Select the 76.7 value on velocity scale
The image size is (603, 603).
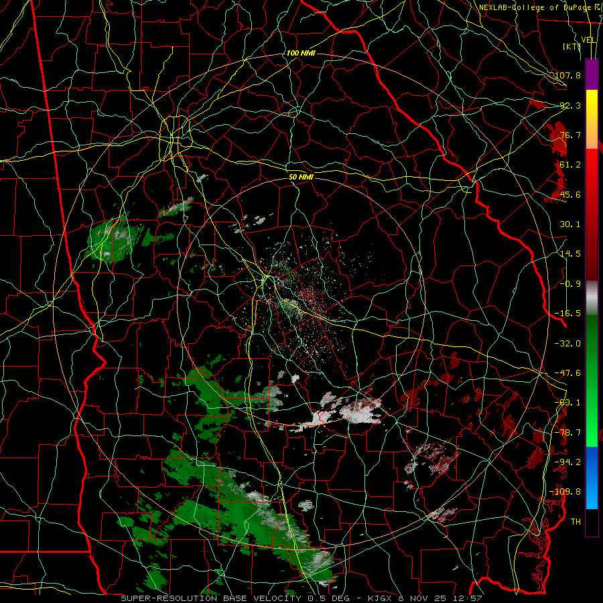(570, 135)
